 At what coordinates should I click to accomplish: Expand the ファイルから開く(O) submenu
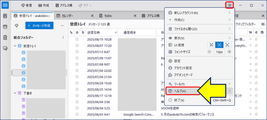pyautogui.click(x=199, y=29)
